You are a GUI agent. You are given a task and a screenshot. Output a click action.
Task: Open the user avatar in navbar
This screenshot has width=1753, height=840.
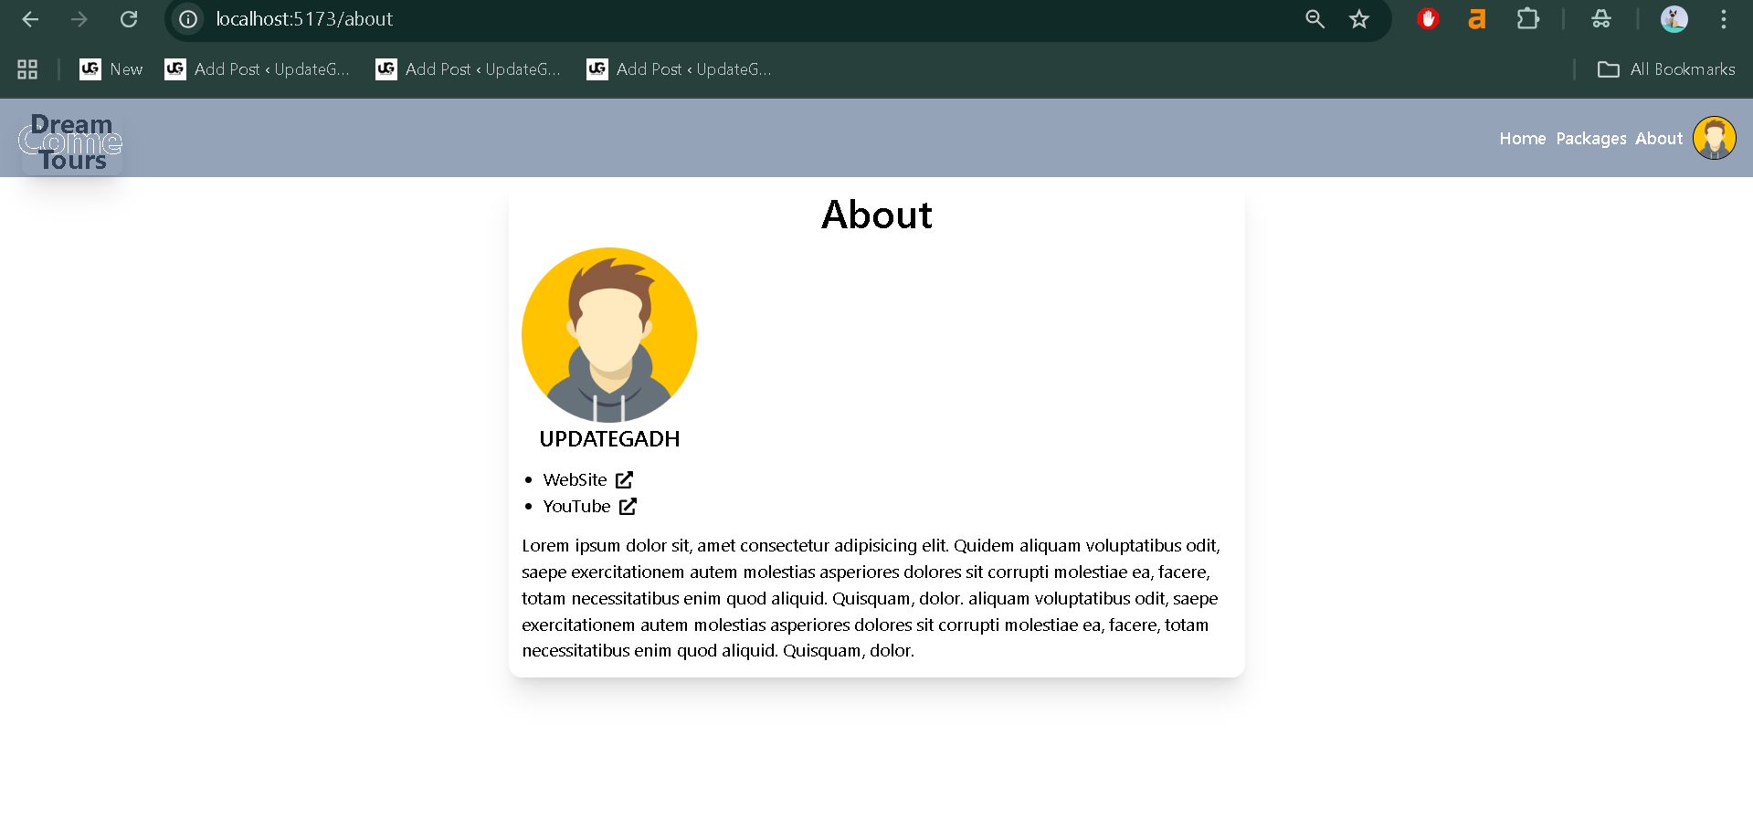pyautogui.click(x=1714, y=139)
